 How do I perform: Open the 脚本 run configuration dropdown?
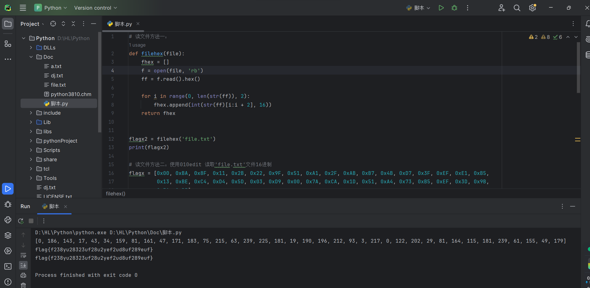point(418,8)
